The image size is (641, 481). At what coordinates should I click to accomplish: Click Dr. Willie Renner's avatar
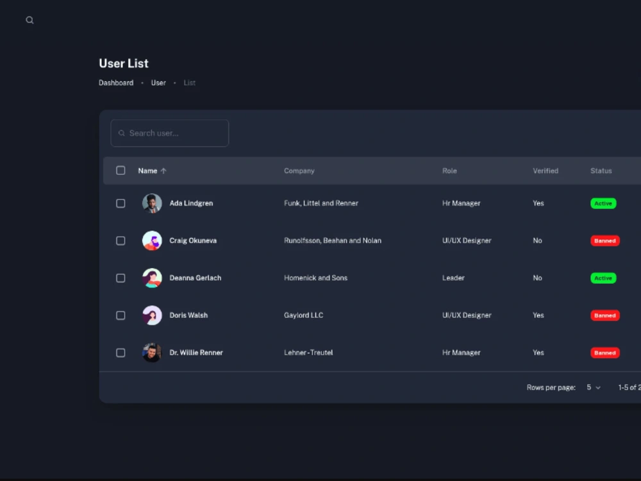152,353
